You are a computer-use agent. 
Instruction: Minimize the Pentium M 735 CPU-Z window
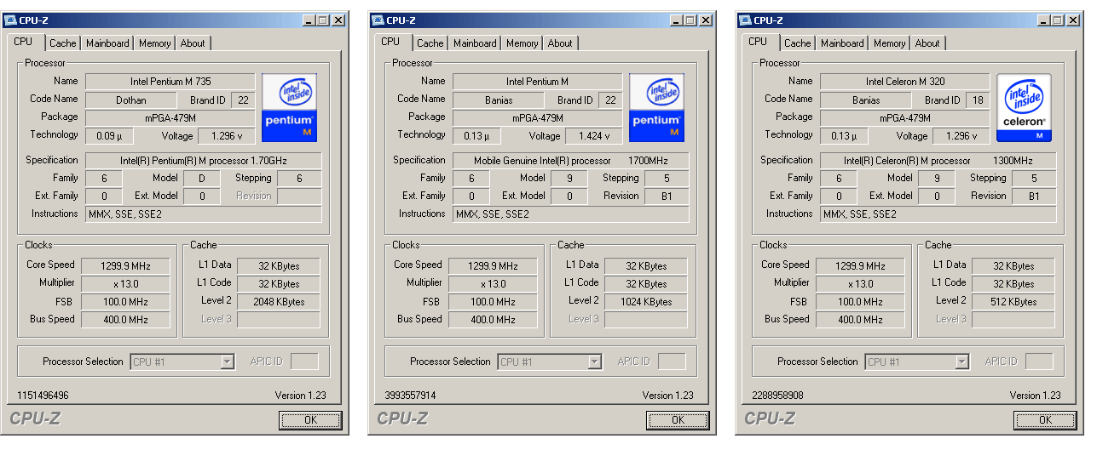[x=309, y=20]
